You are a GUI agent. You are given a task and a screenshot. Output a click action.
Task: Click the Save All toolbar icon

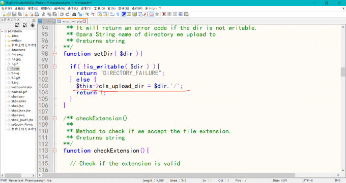[20, 14]
